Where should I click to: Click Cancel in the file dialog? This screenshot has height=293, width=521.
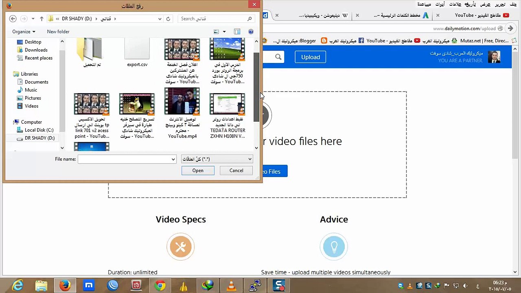[x=236, y=171]
